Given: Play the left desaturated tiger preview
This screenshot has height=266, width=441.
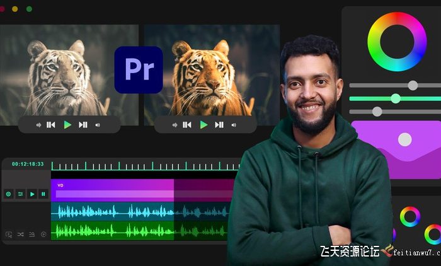Looking at the screenshot, I should pyautogui.click(x=67, y=125).
